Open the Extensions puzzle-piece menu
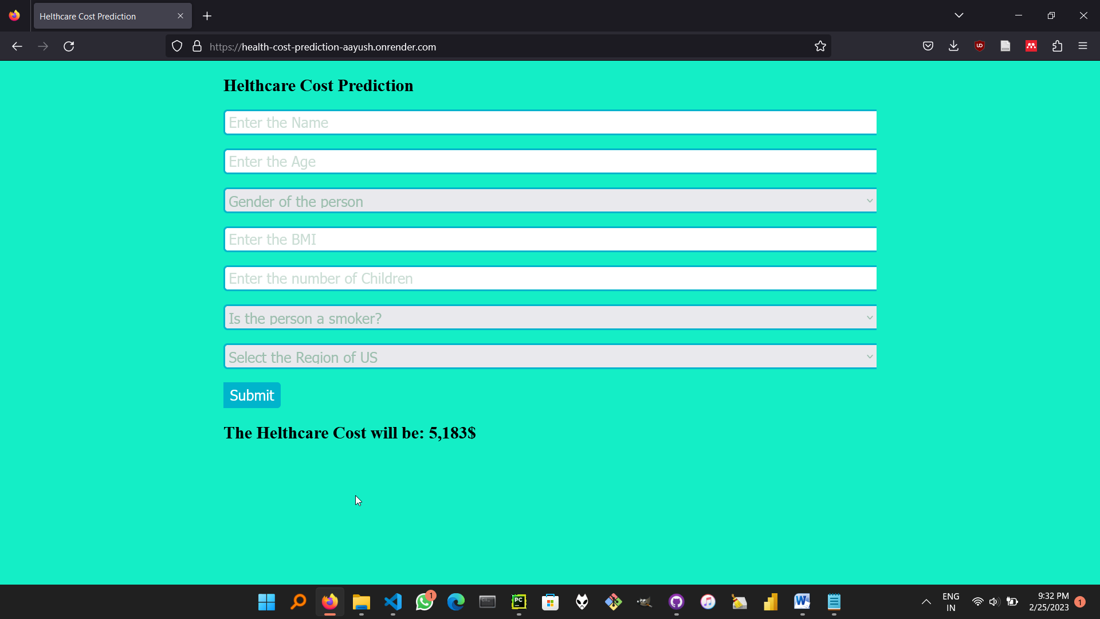Image resolution: width=1100 pixels, height=619 pixels. (1057, 46)
